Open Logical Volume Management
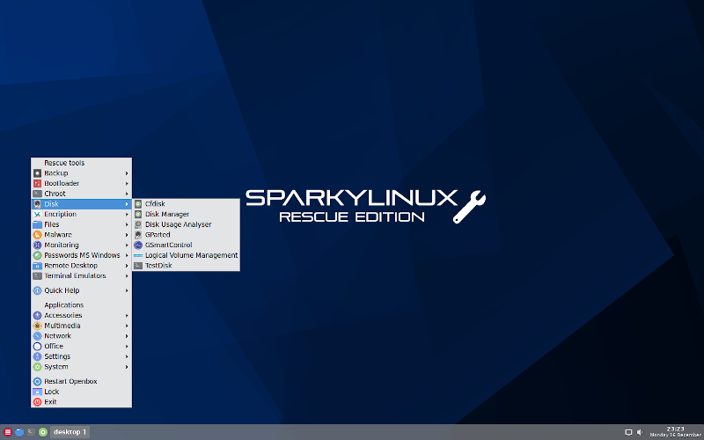The width and height of the screenshot is (704, 440). [x=186, y=255]
